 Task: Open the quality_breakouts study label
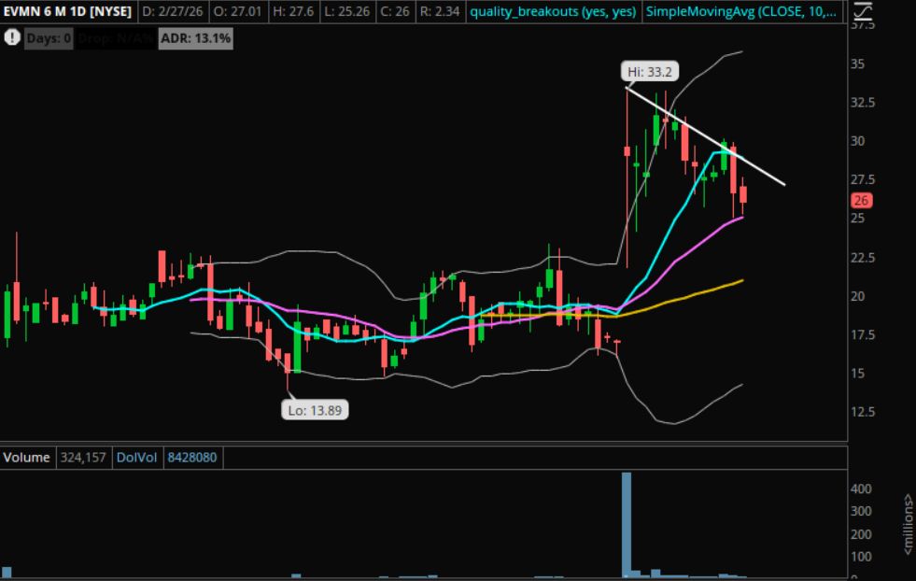tap(553, 12)
